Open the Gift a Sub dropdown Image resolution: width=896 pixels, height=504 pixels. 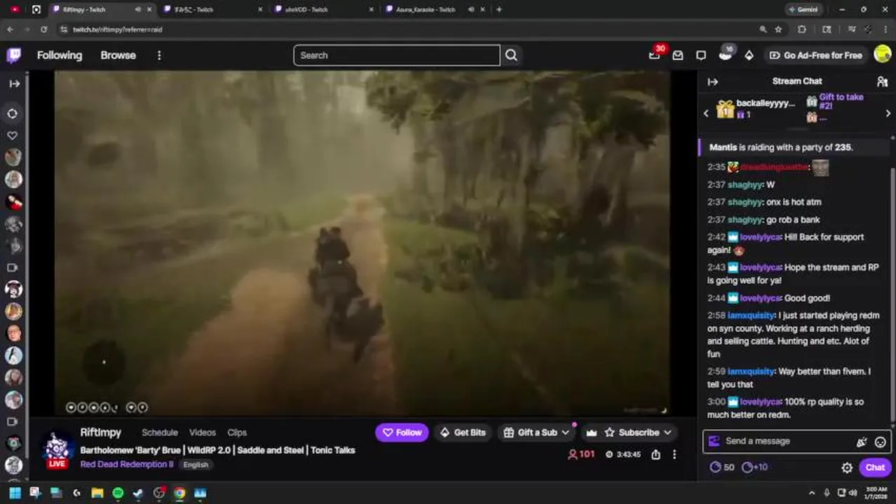(x=536, y=433)
